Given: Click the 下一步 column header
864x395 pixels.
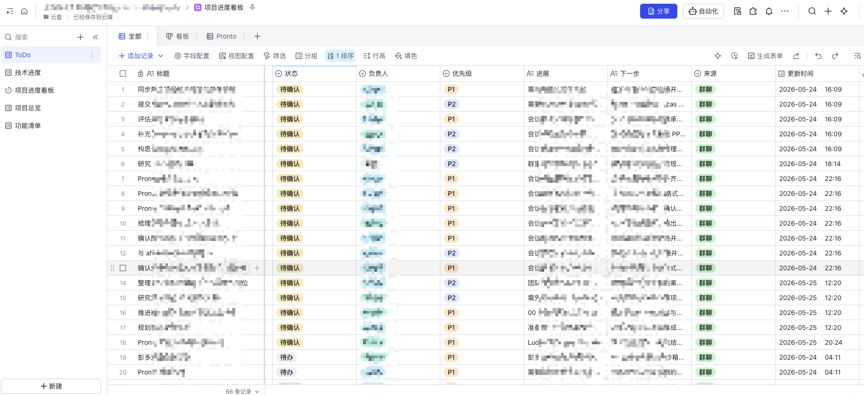Looking at the screenshot, I should pyautogui.click(x=650, y=74).
